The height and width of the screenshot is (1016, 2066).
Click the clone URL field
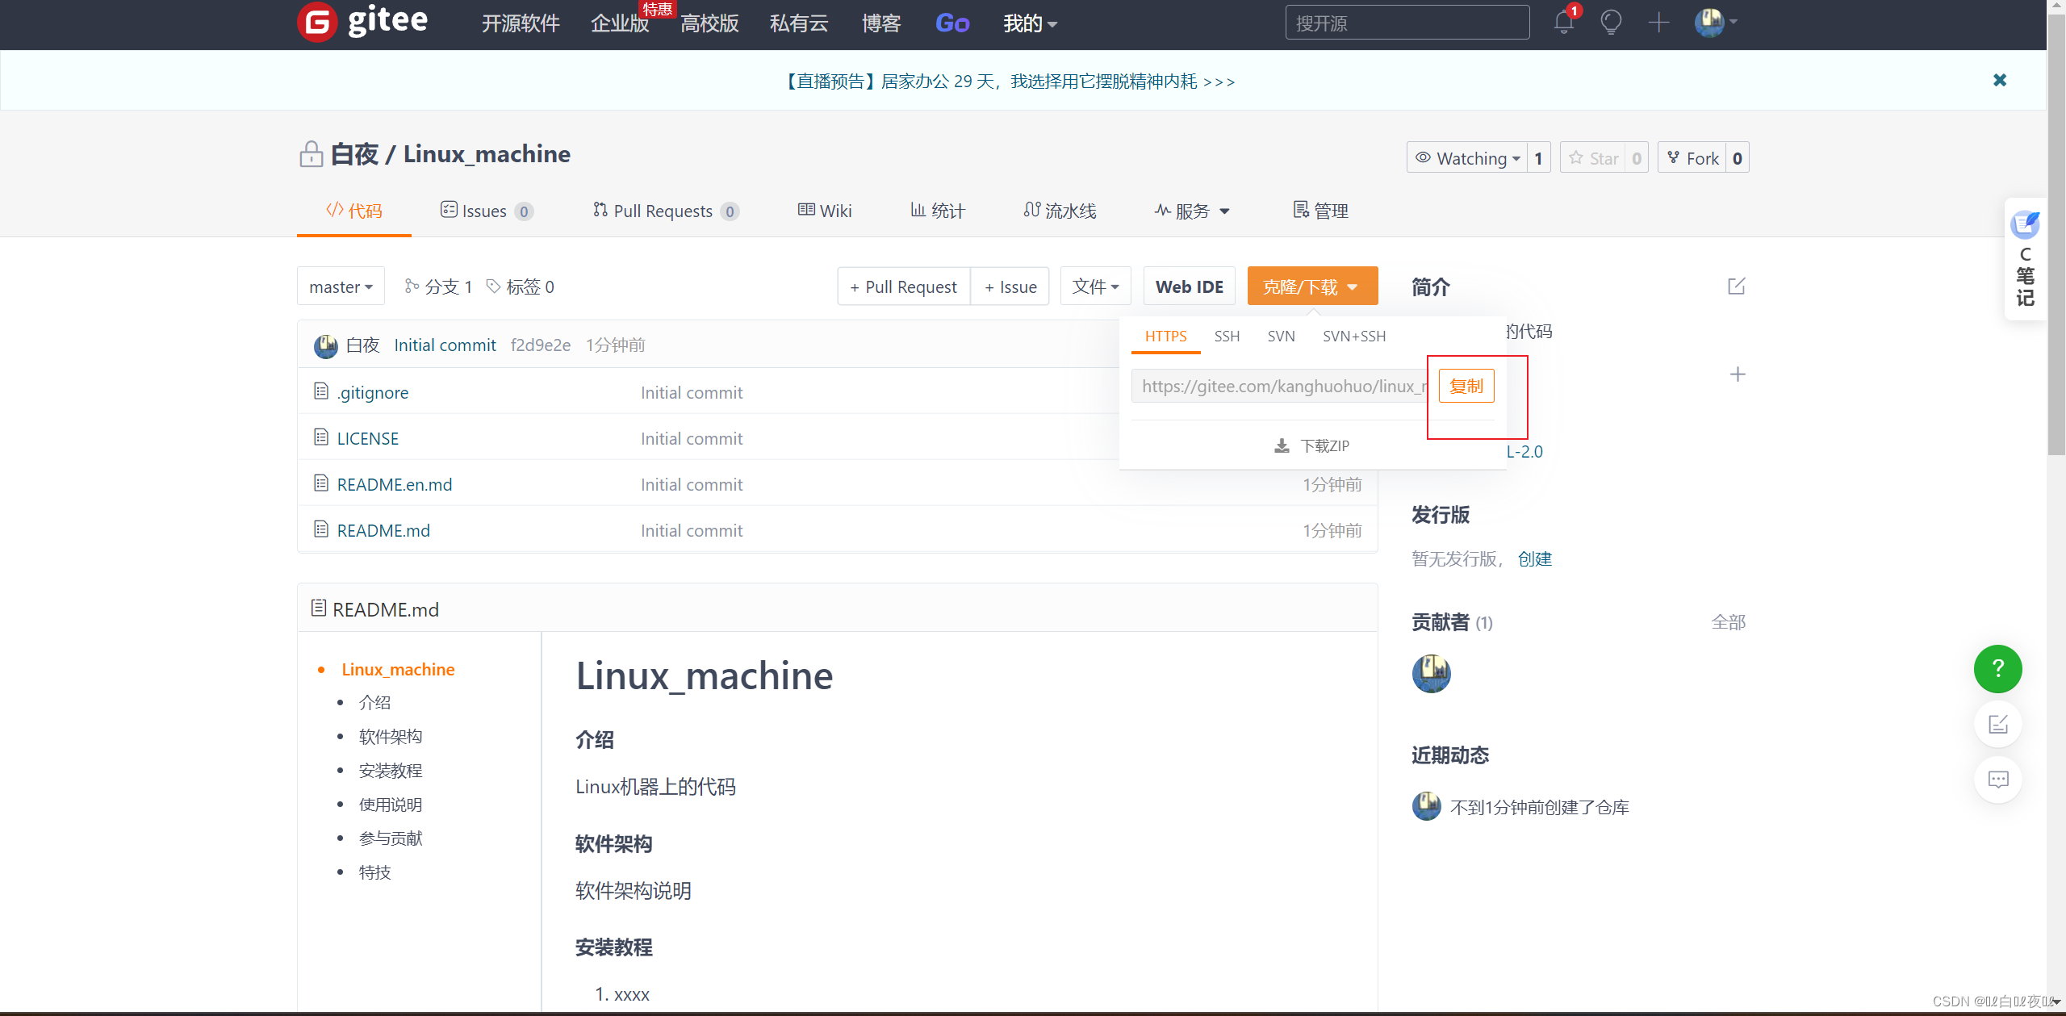[1280, 386]
